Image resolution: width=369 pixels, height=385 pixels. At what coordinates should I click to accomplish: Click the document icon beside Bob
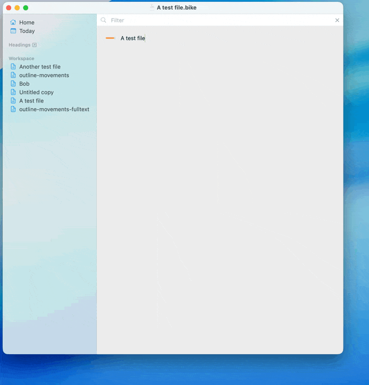click(x=13, y=84)
